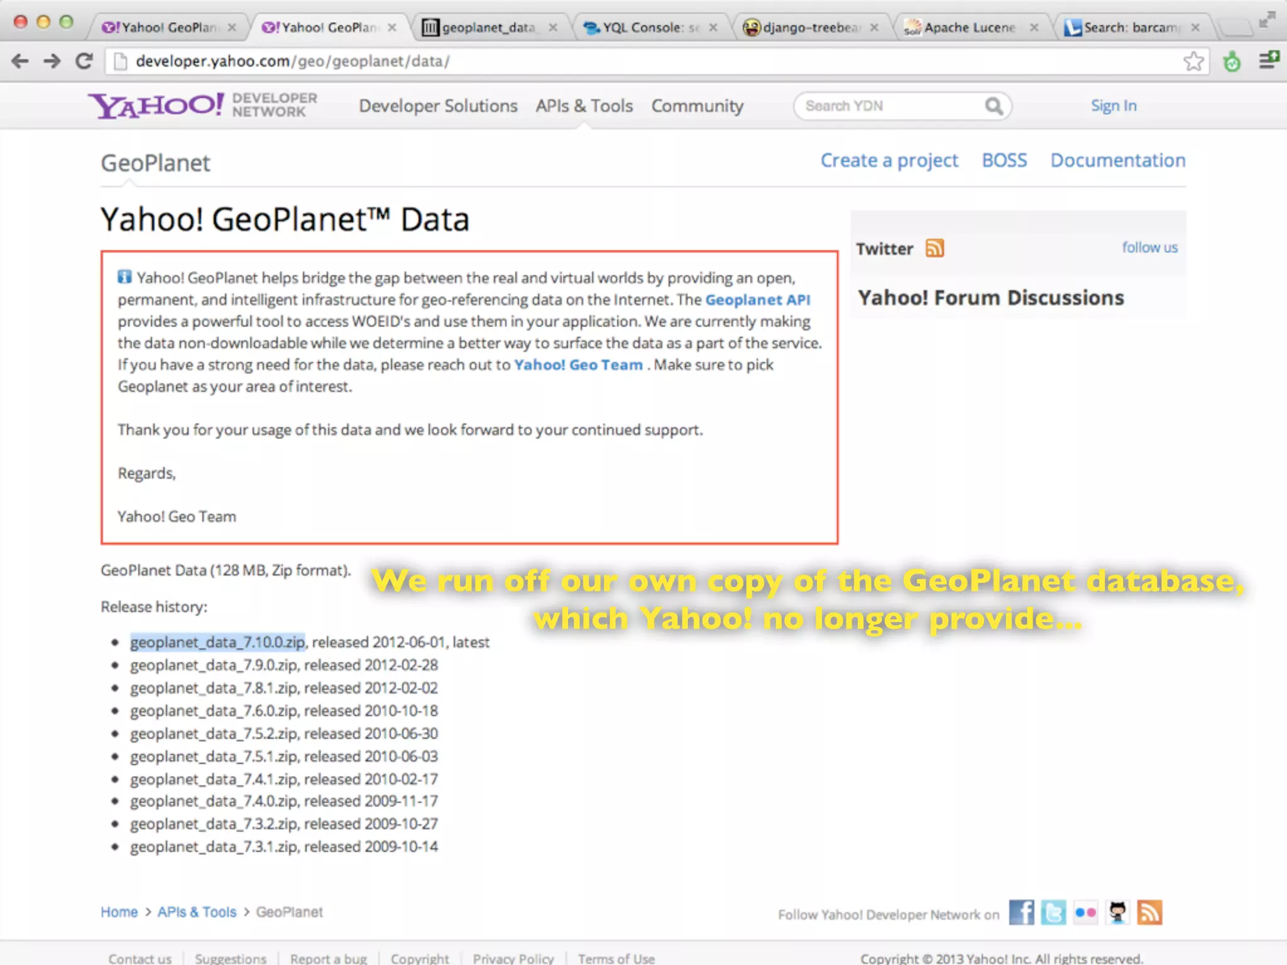The height and width of the screenshot is (965, 1287).
Task: Click the geoplanet_data_7.5.1.zip entry
Action: coord(214,756)
